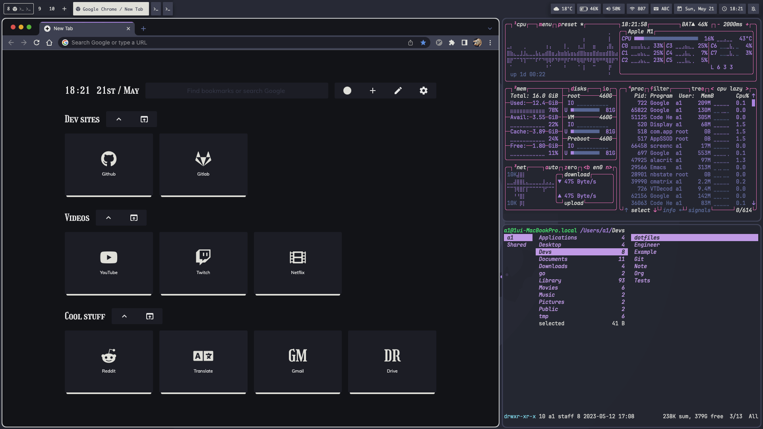Collapse the Cool Stuff section chevron
This screenshot has width=763, height=429.
coord(124,316)
